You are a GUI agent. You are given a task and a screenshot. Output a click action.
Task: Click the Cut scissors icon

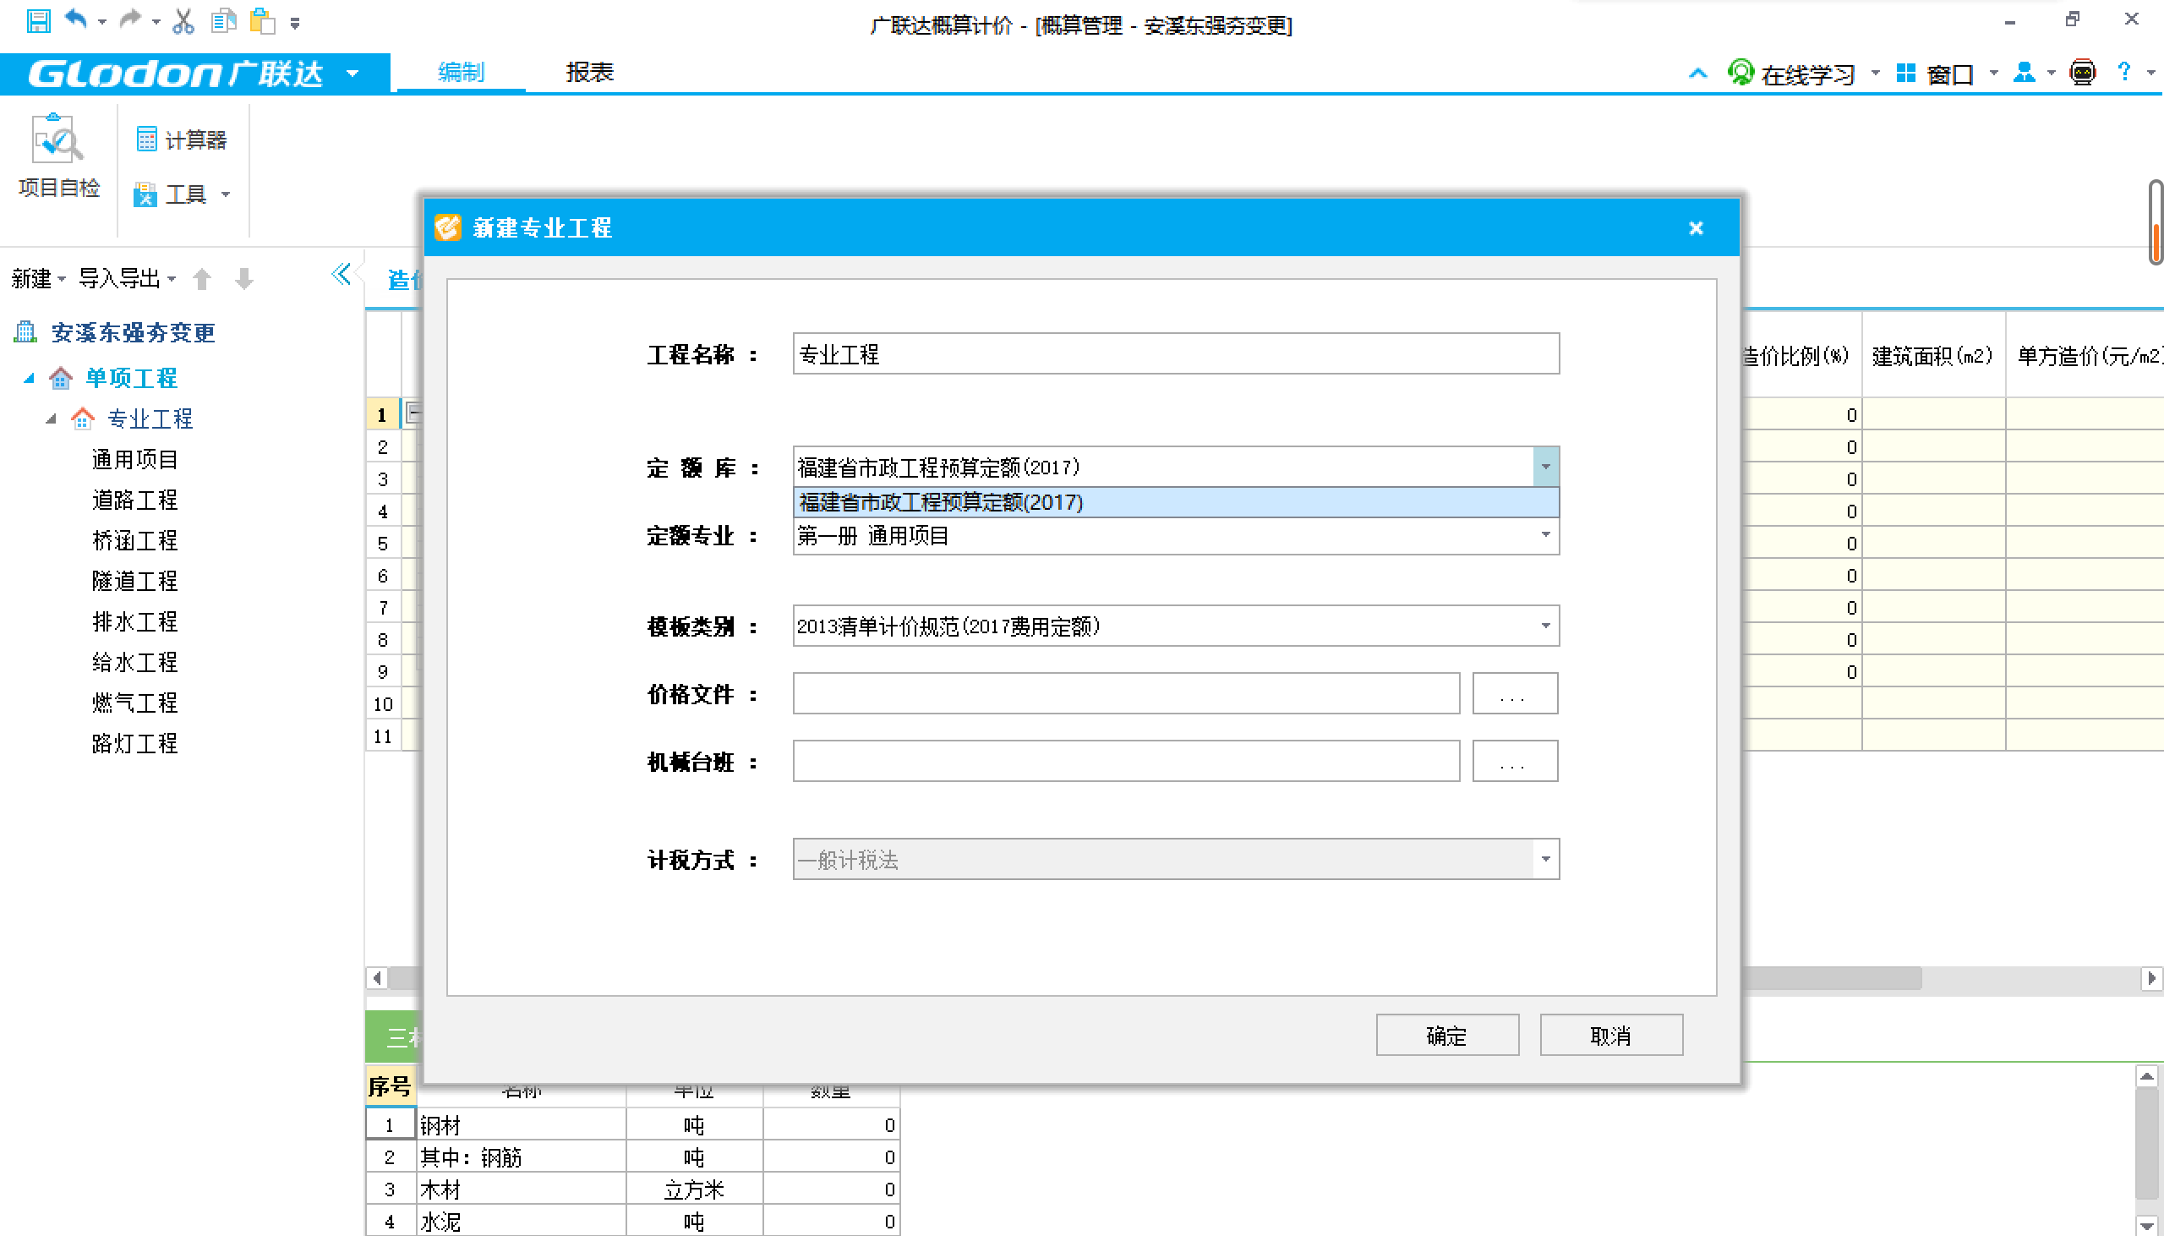(x=183, y=20)
